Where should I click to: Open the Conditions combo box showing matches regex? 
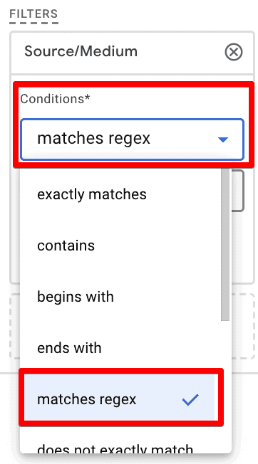click(x=132, y=139)
